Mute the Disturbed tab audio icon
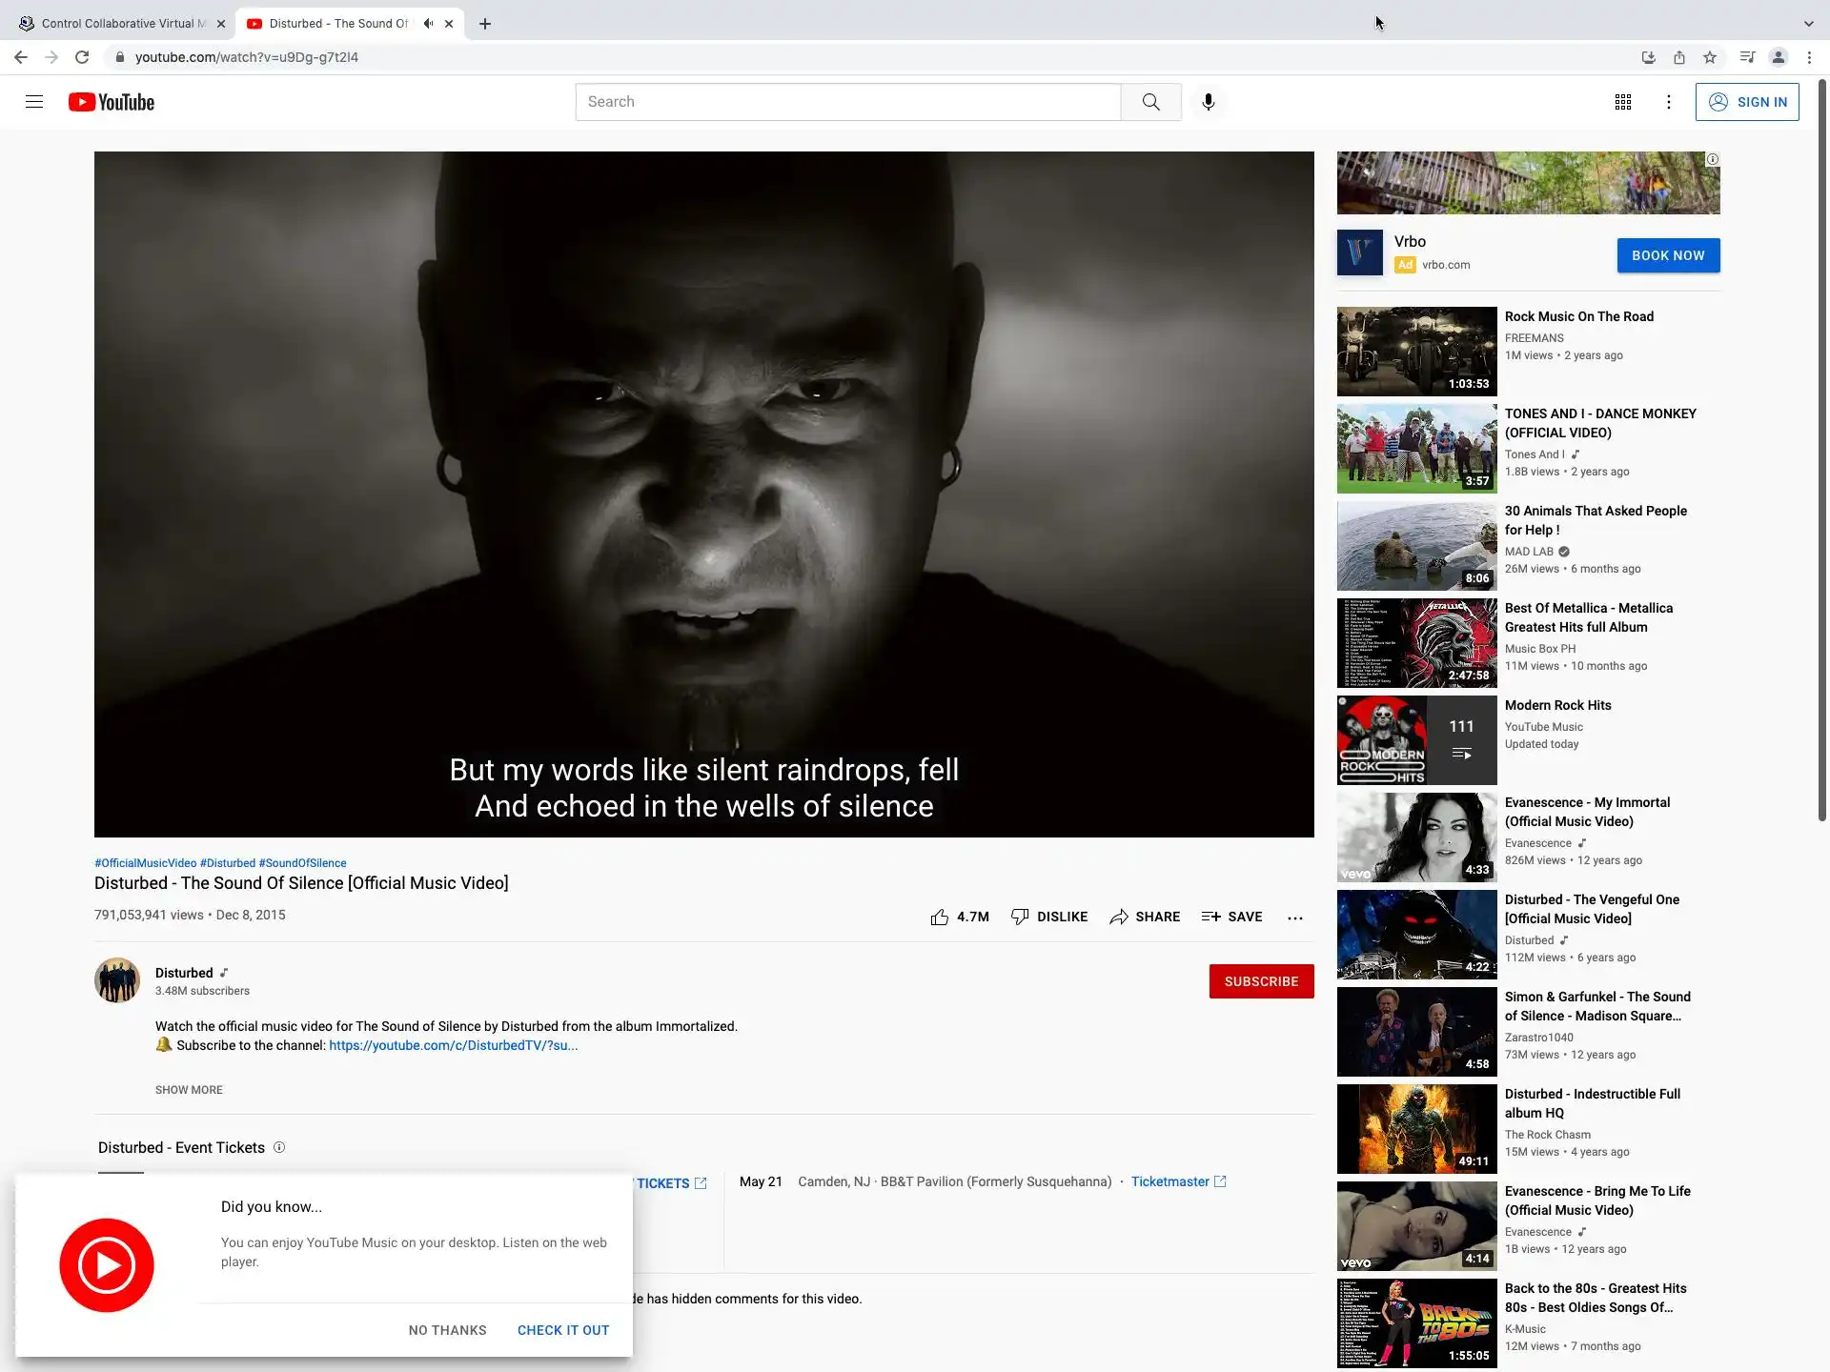 (428, 24)
